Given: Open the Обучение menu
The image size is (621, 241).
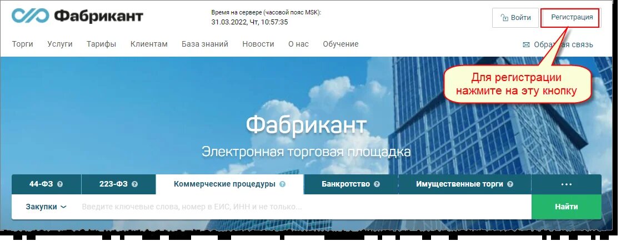Looking at the screenshot, I should (340, 44).
